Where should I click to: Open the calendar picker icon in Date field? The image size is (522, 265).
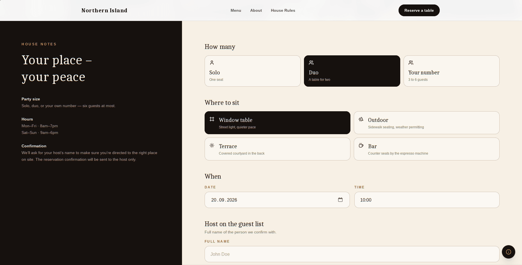point(340,200)
